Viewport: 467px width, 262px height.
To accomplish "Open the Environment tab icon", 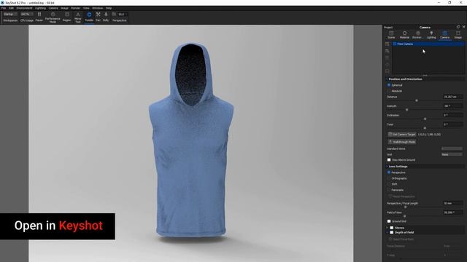I will point(418,33).
